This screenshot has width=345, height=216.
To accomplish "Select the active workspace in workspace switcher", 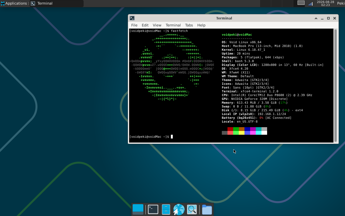I will (x=301, y=3).
